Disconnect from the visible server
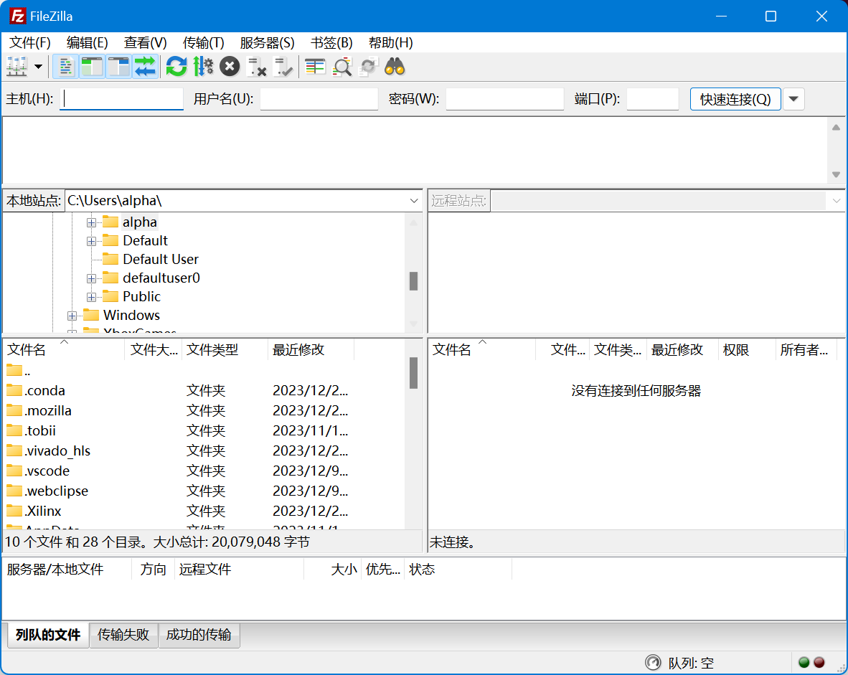This screenshot has height=675, width=848. [256, 67]
